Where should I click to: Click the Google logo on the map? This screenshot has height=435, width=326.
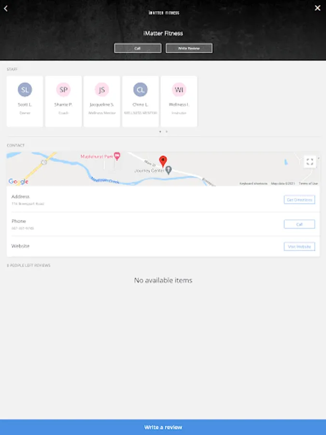point(18,181)
